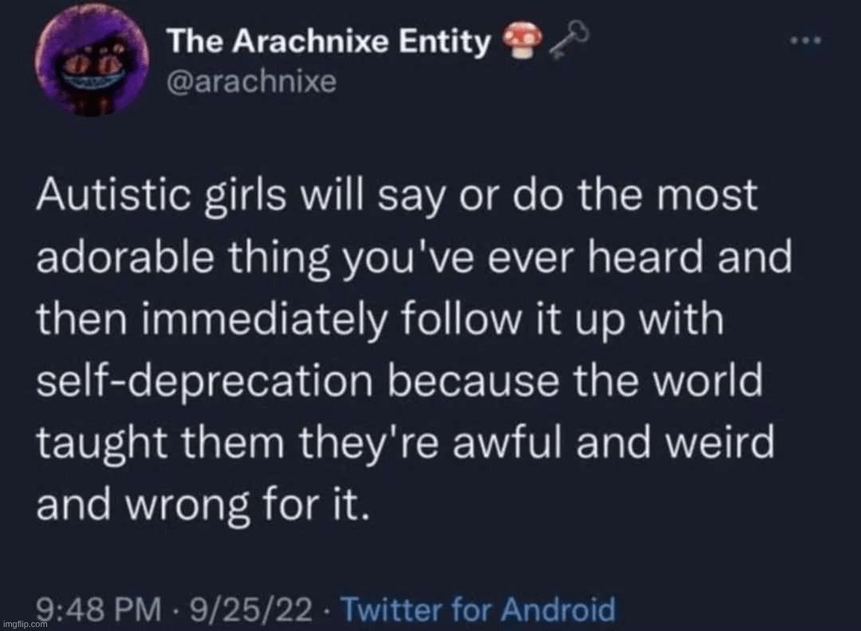Image resolution: width=861 pixels, height=631 pixels.
Task: Click the 9:48 PM timestamp
Action: 100,609
